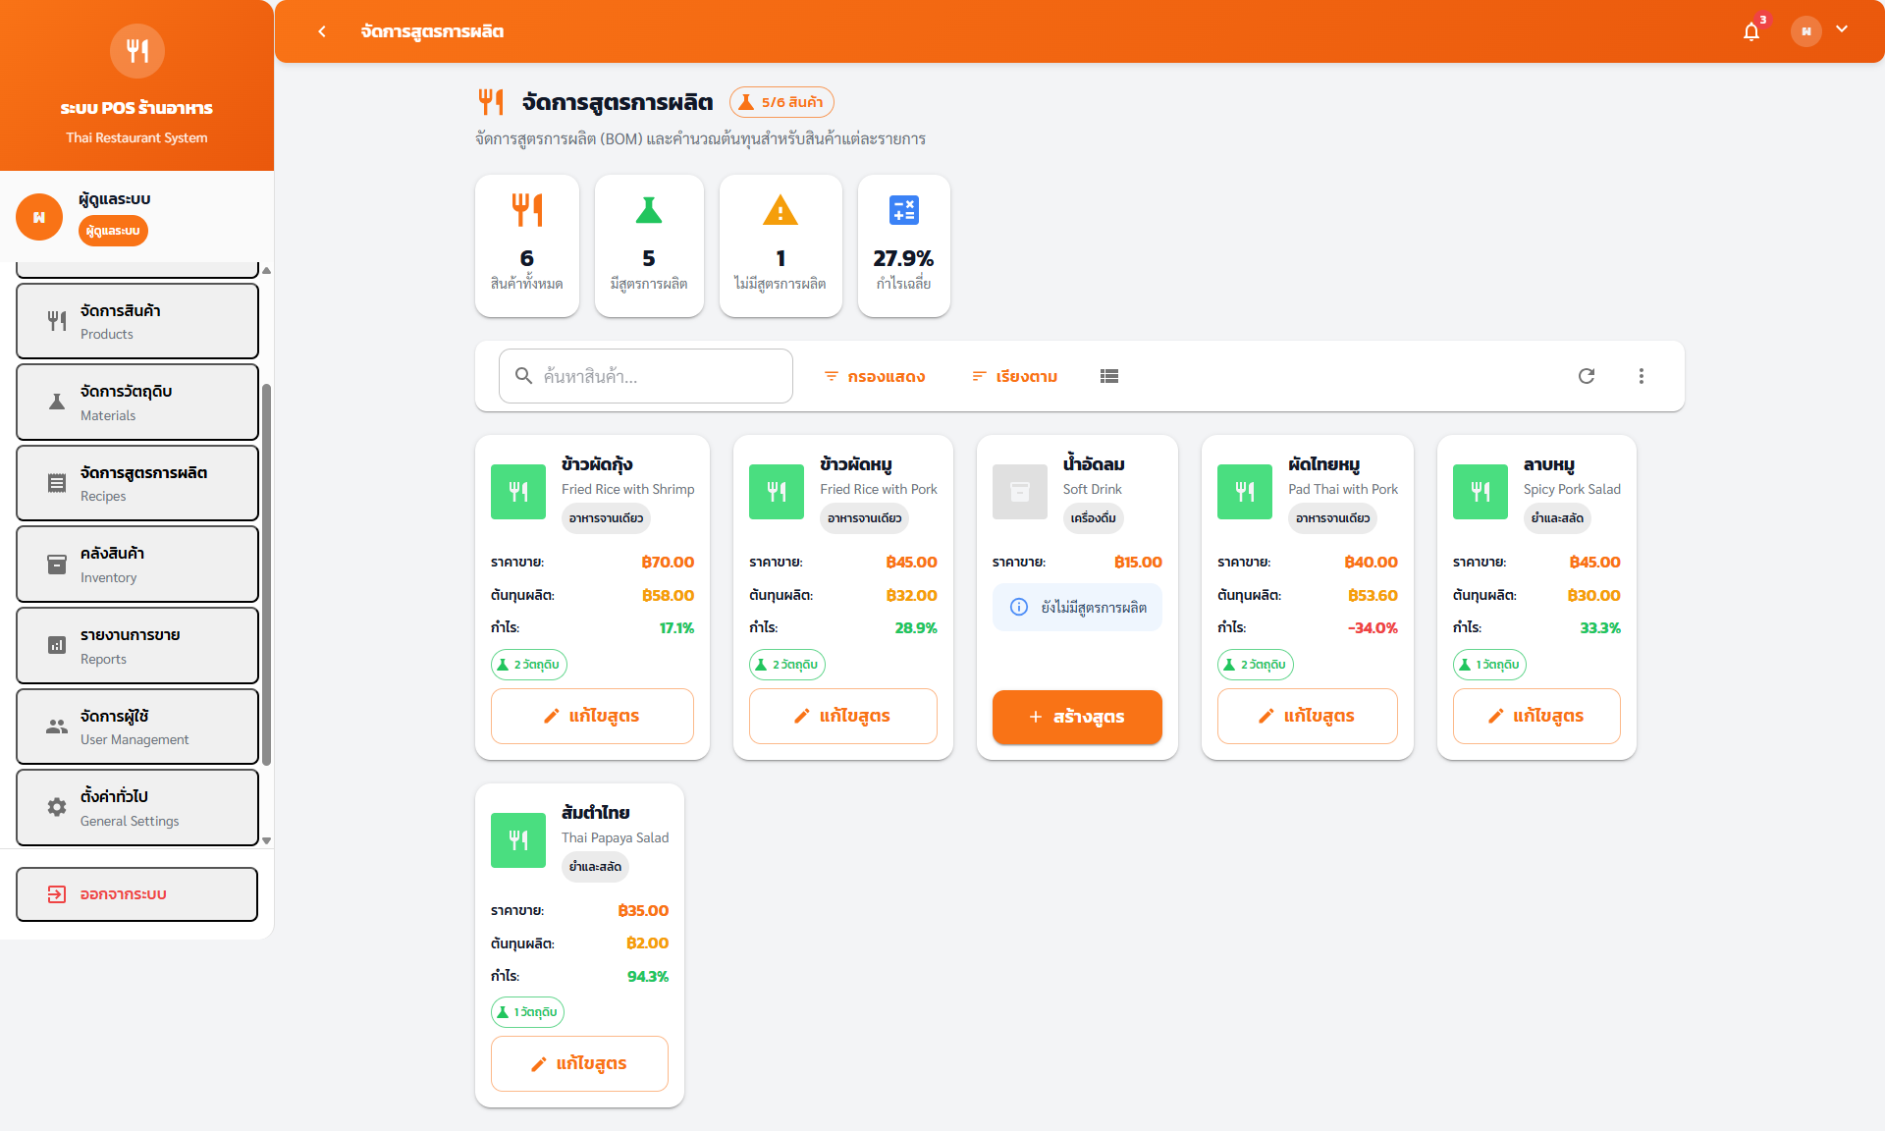Open the เรียงตาม sort dropdown

click(1014, 376)
